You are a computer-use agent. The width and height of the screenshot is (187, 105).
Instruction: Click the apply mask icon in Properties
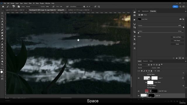point(177,58)
